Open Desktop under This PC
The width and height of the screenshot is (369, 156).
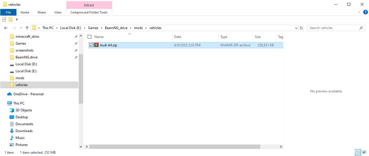pyautogui.click(x=22, y=117)
